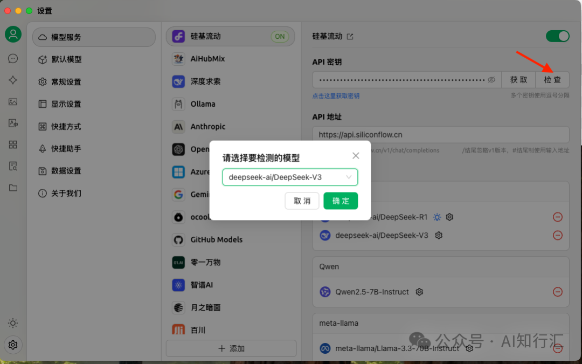Open the files folder sidebar icon
The image size is (582, 364).
point(13,188)
